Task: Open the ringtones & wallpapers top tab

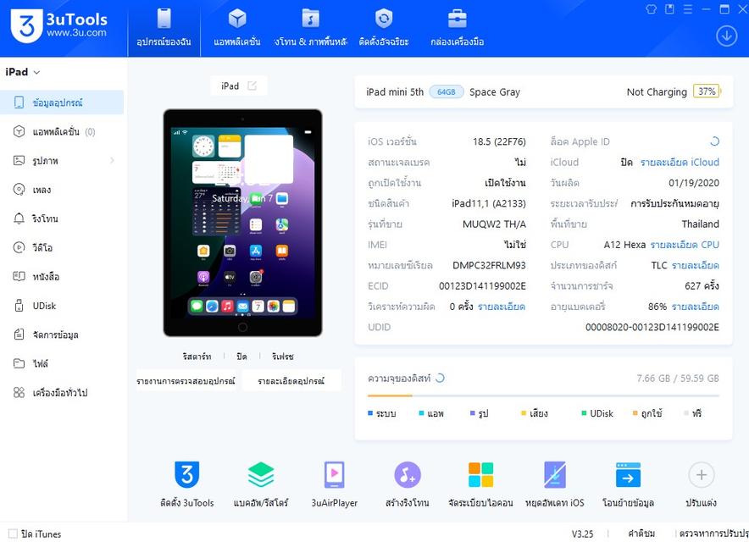Action: coord(310,28)
